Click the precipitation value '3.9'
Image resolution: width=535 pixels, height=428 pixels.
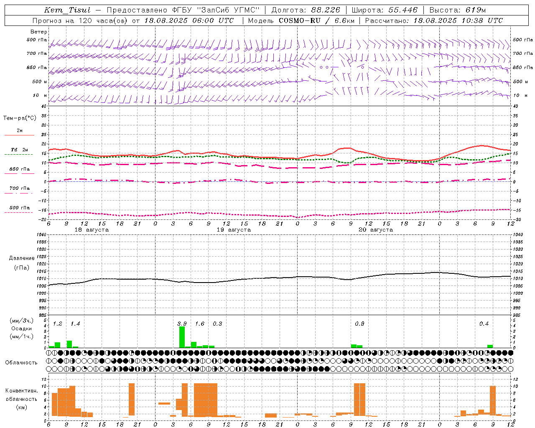pyautogui.click(x=182, y=324)
